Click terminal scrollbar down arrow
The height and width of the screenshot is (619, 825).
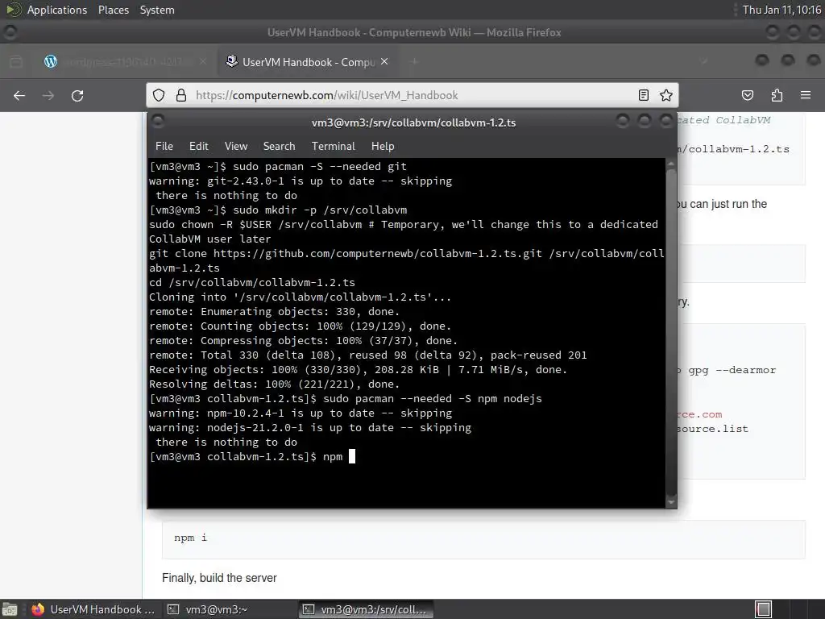(x=671, y=503)
